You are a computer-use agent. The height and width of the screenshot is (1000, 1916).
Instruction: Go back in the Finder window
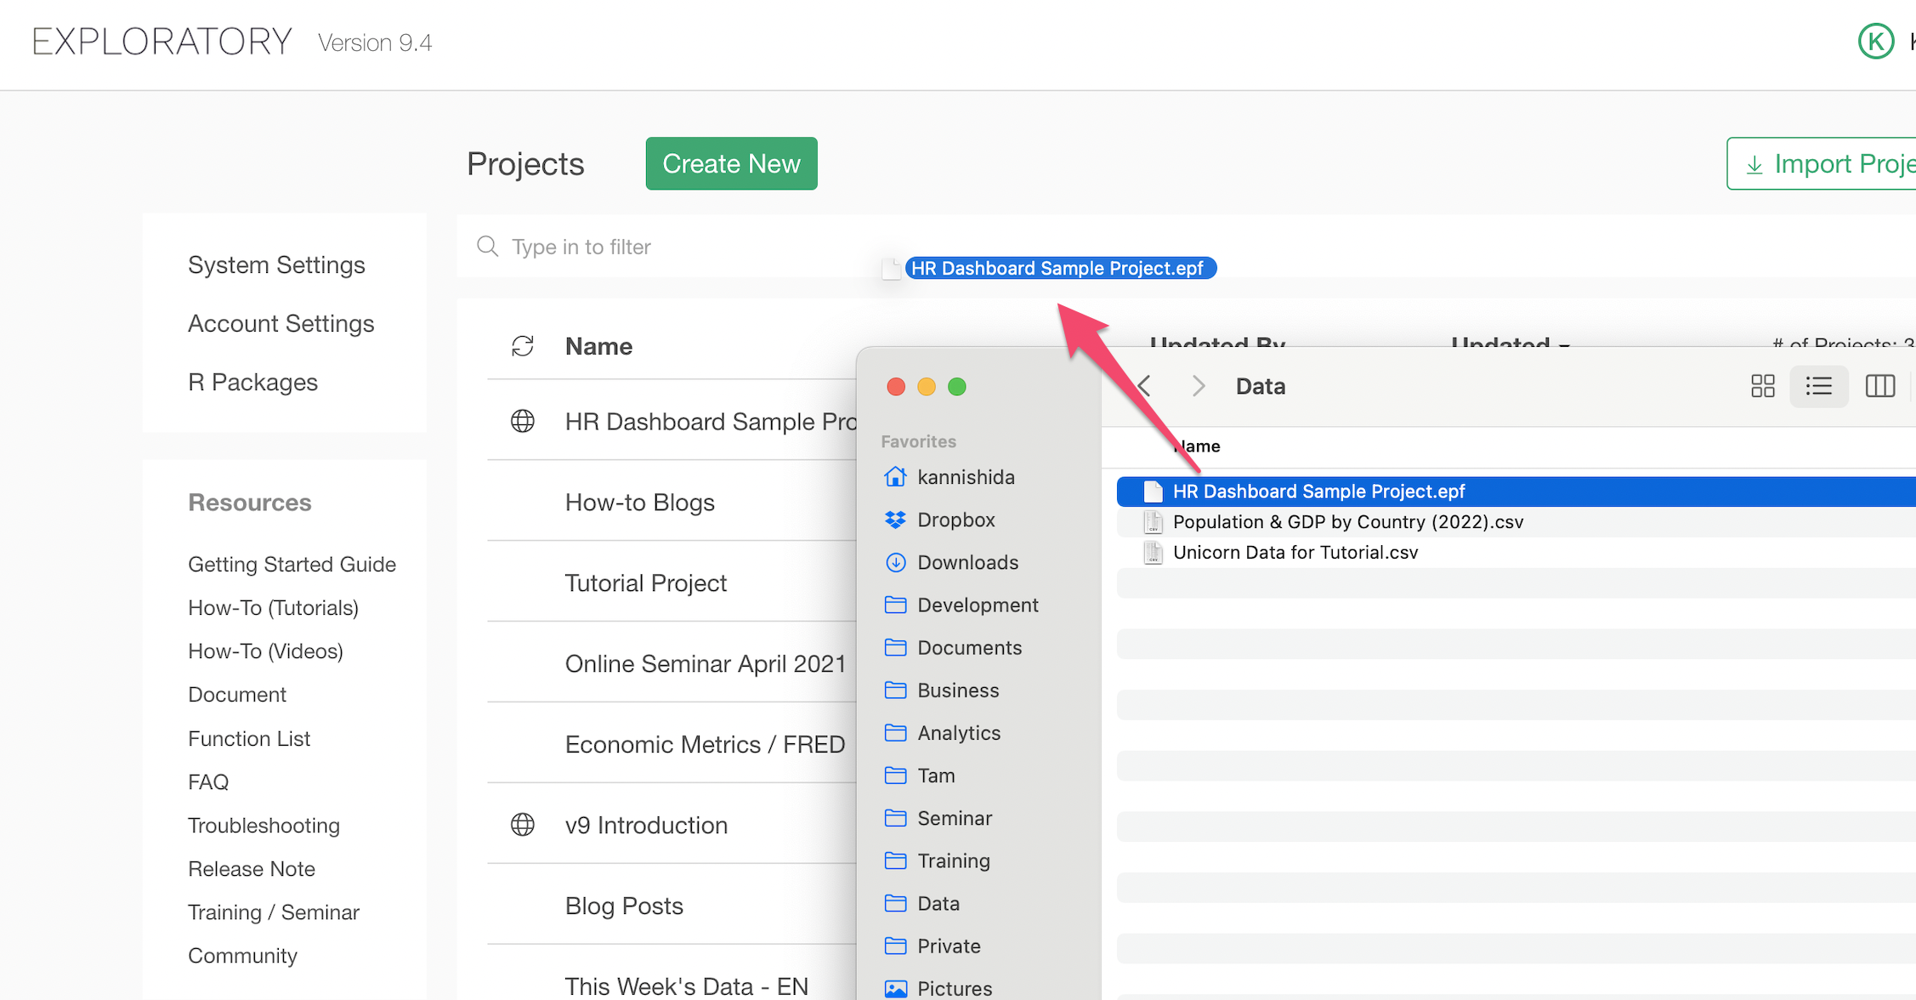pos(1144,386)
